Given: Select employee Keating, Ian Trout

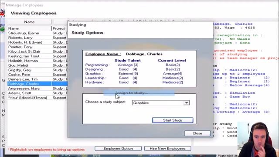Looking at the screenshot, I should coord(24,56).
